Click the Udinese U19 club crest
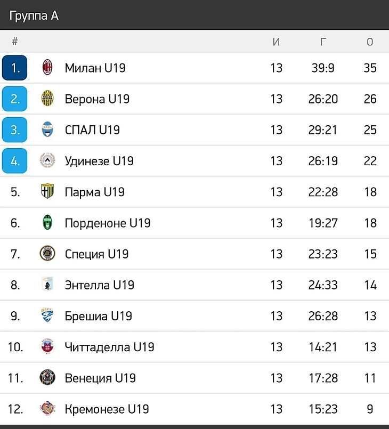389x429 pixels. click(47, 160)
